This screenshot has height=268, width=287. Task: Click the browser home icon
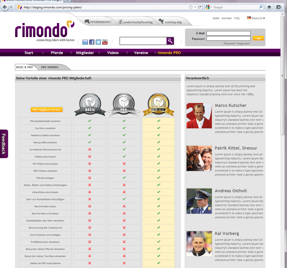tap(269, 7)
